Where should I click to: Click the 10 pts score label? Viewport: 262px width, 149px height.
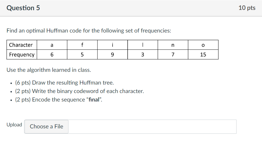(x=247, y=8)
